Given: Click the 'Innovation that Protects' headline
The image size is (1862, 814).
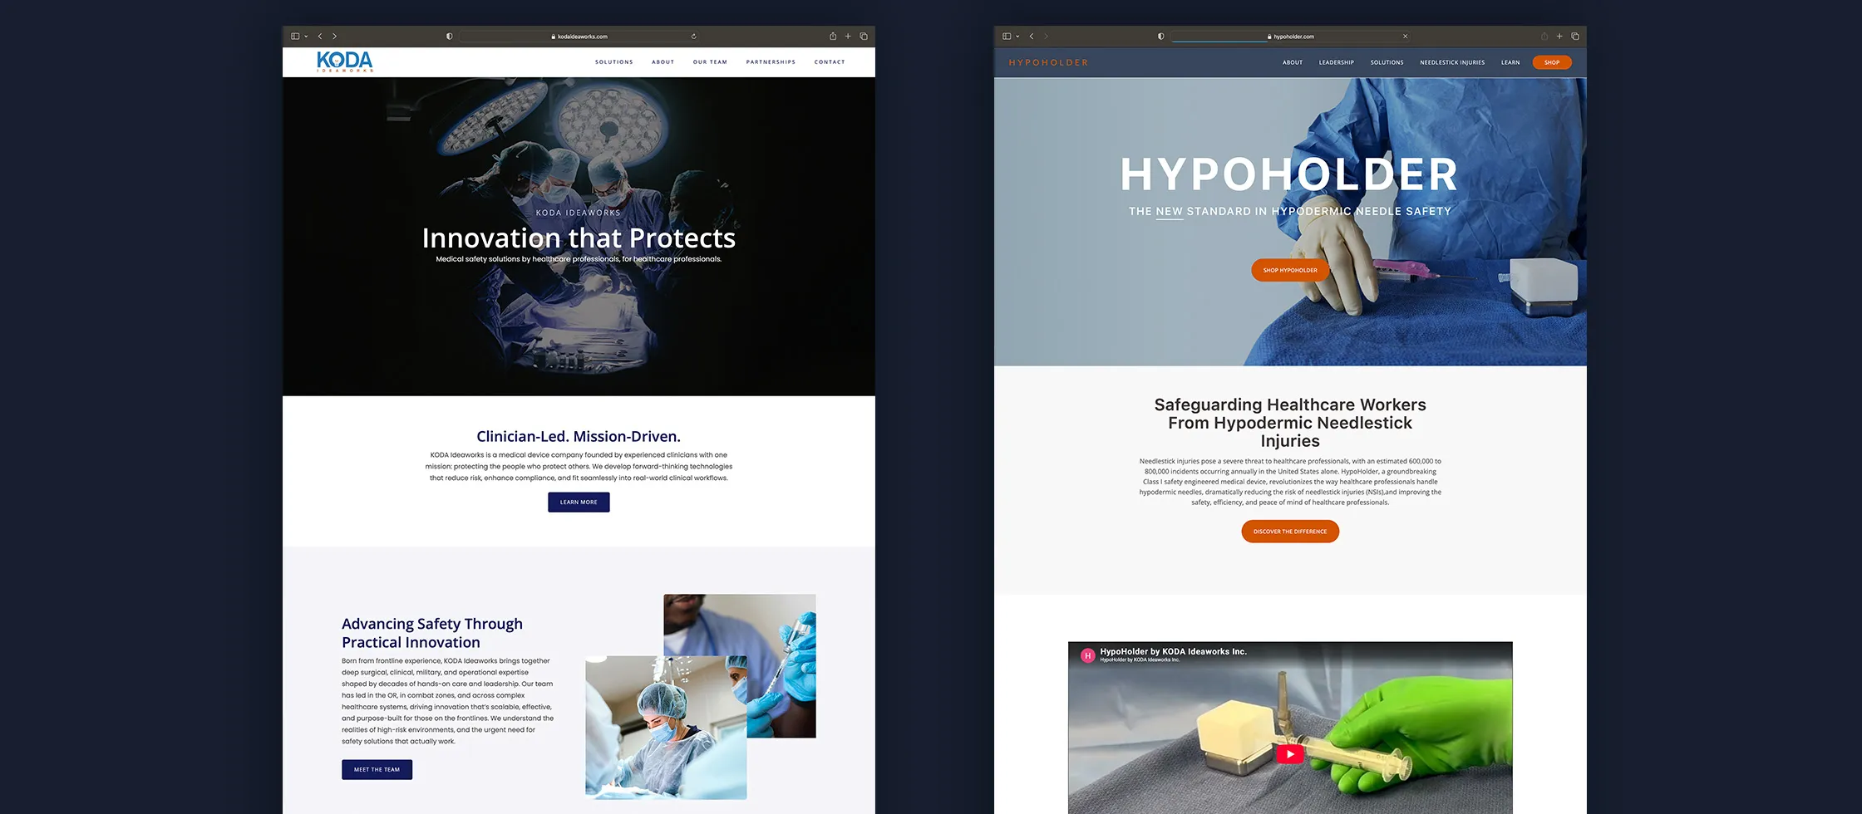Looking at the screenshot, I should tap(579, 238).
